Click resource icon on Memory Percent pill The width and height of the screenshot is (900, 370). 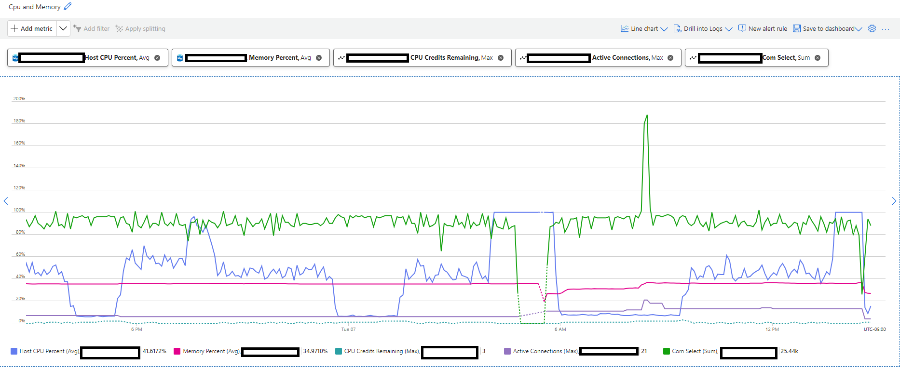click(180, 58)
